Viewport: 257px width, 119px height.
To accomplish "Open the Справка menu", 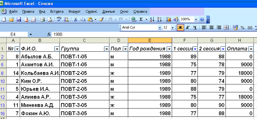I will tap(140, 12).
